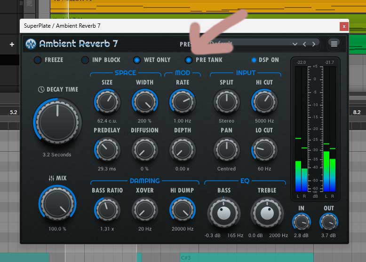Click the output level meter
Screen dimensions: 366x262
329,129
